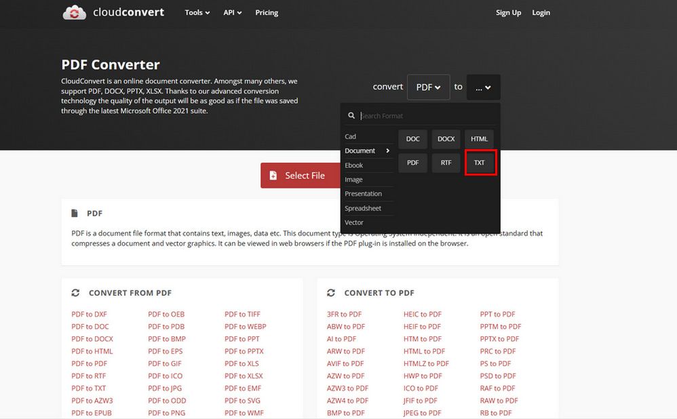Open the AI to PDF link

pyautogui.click(x=341, y=339)
